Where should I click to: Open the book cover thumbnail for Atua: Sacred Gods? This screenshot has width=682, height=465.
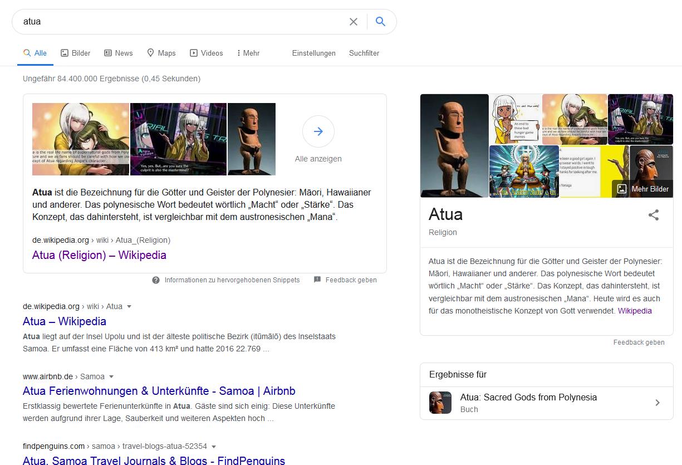tap(440, 403)
